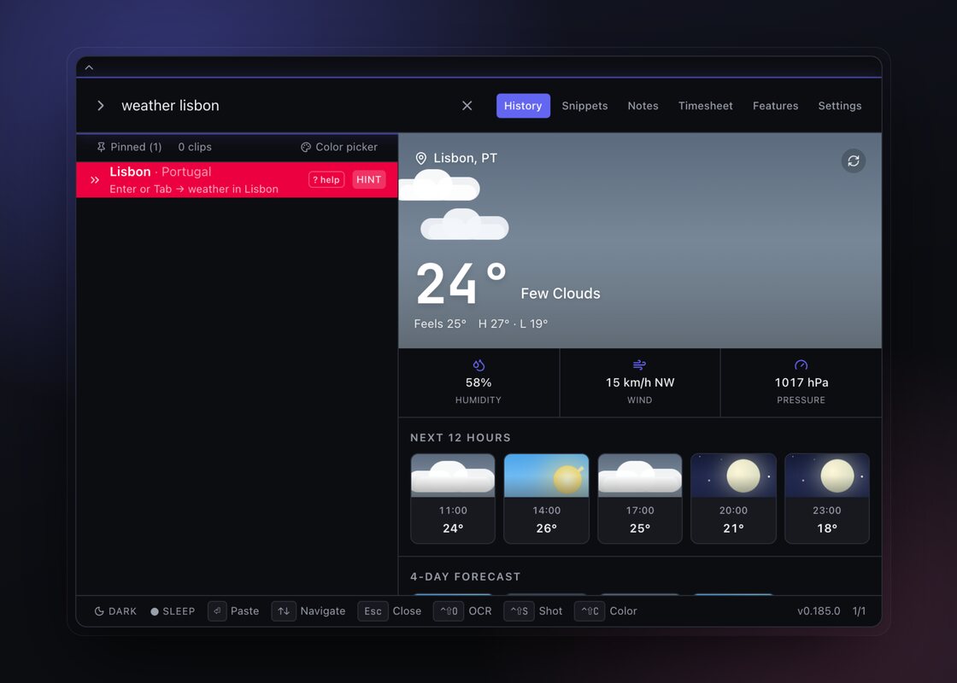Viewport: 957px width, 683px height.
Task: Click the '4-DAY FORECAST' heading
Action: [465, 577]
